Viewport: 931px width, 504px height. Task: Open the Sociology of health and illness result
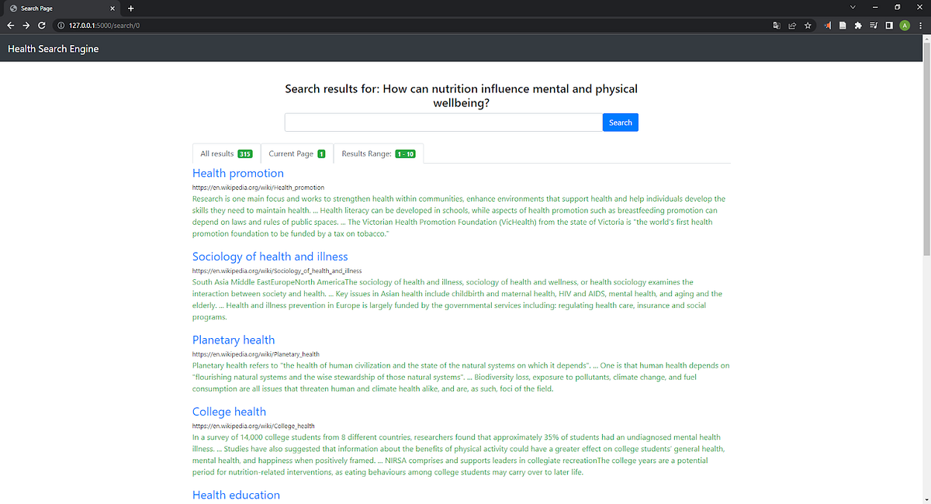point(270,256)
